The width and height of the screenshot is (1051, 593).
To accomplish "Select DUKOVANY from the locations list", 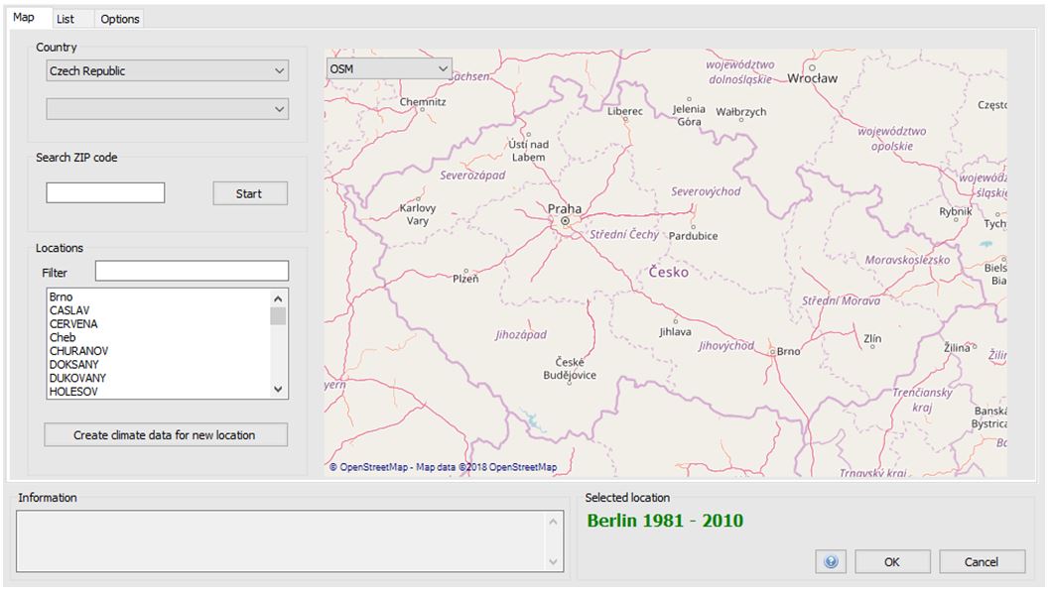I will [x=78, y=378].
